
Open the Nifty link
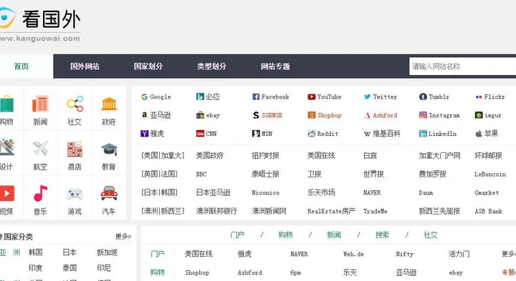tap(404, 254)
